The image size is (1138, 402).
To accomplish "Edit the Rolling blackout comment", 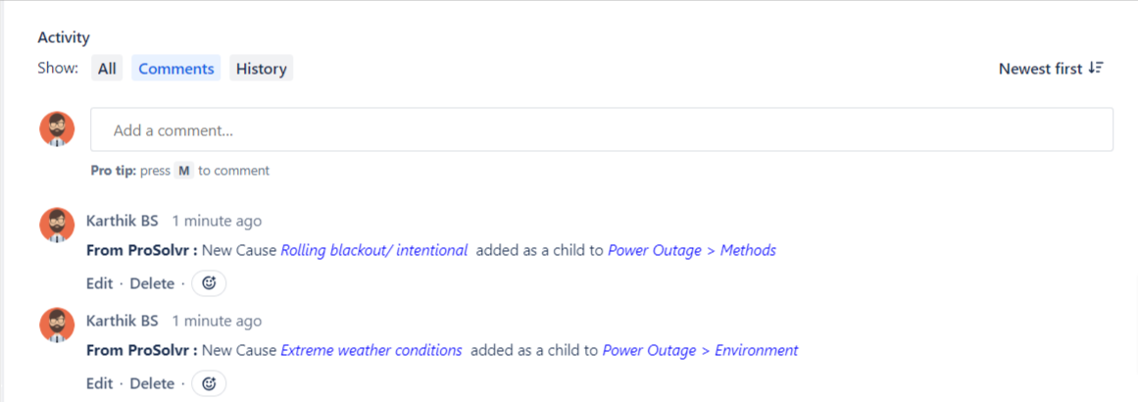I will click(99, 283).
